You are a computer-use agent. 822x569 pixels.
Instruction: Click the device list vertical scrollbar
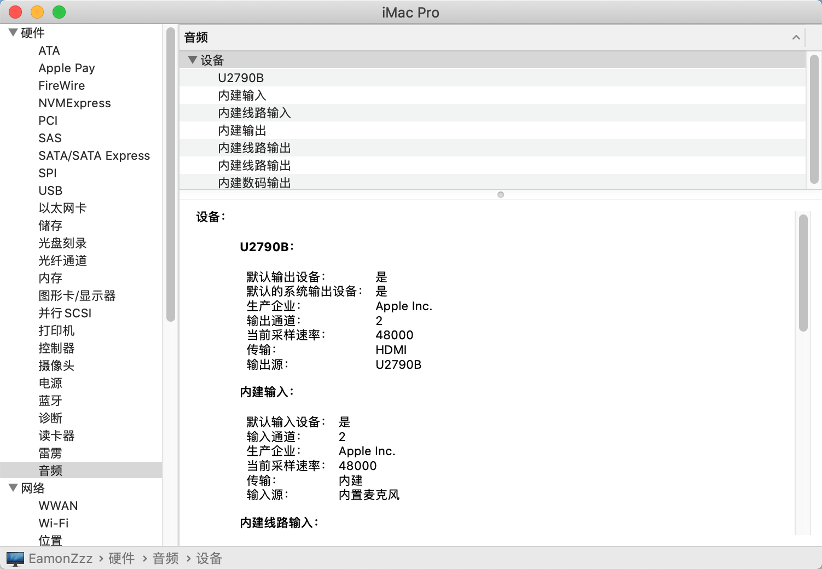[x=814, y=119]
